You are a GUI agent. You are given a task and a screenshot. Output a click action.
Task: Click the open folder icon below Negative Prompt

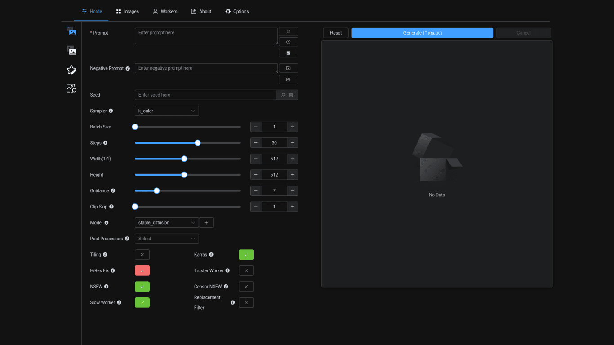click(x=289, y=80)
